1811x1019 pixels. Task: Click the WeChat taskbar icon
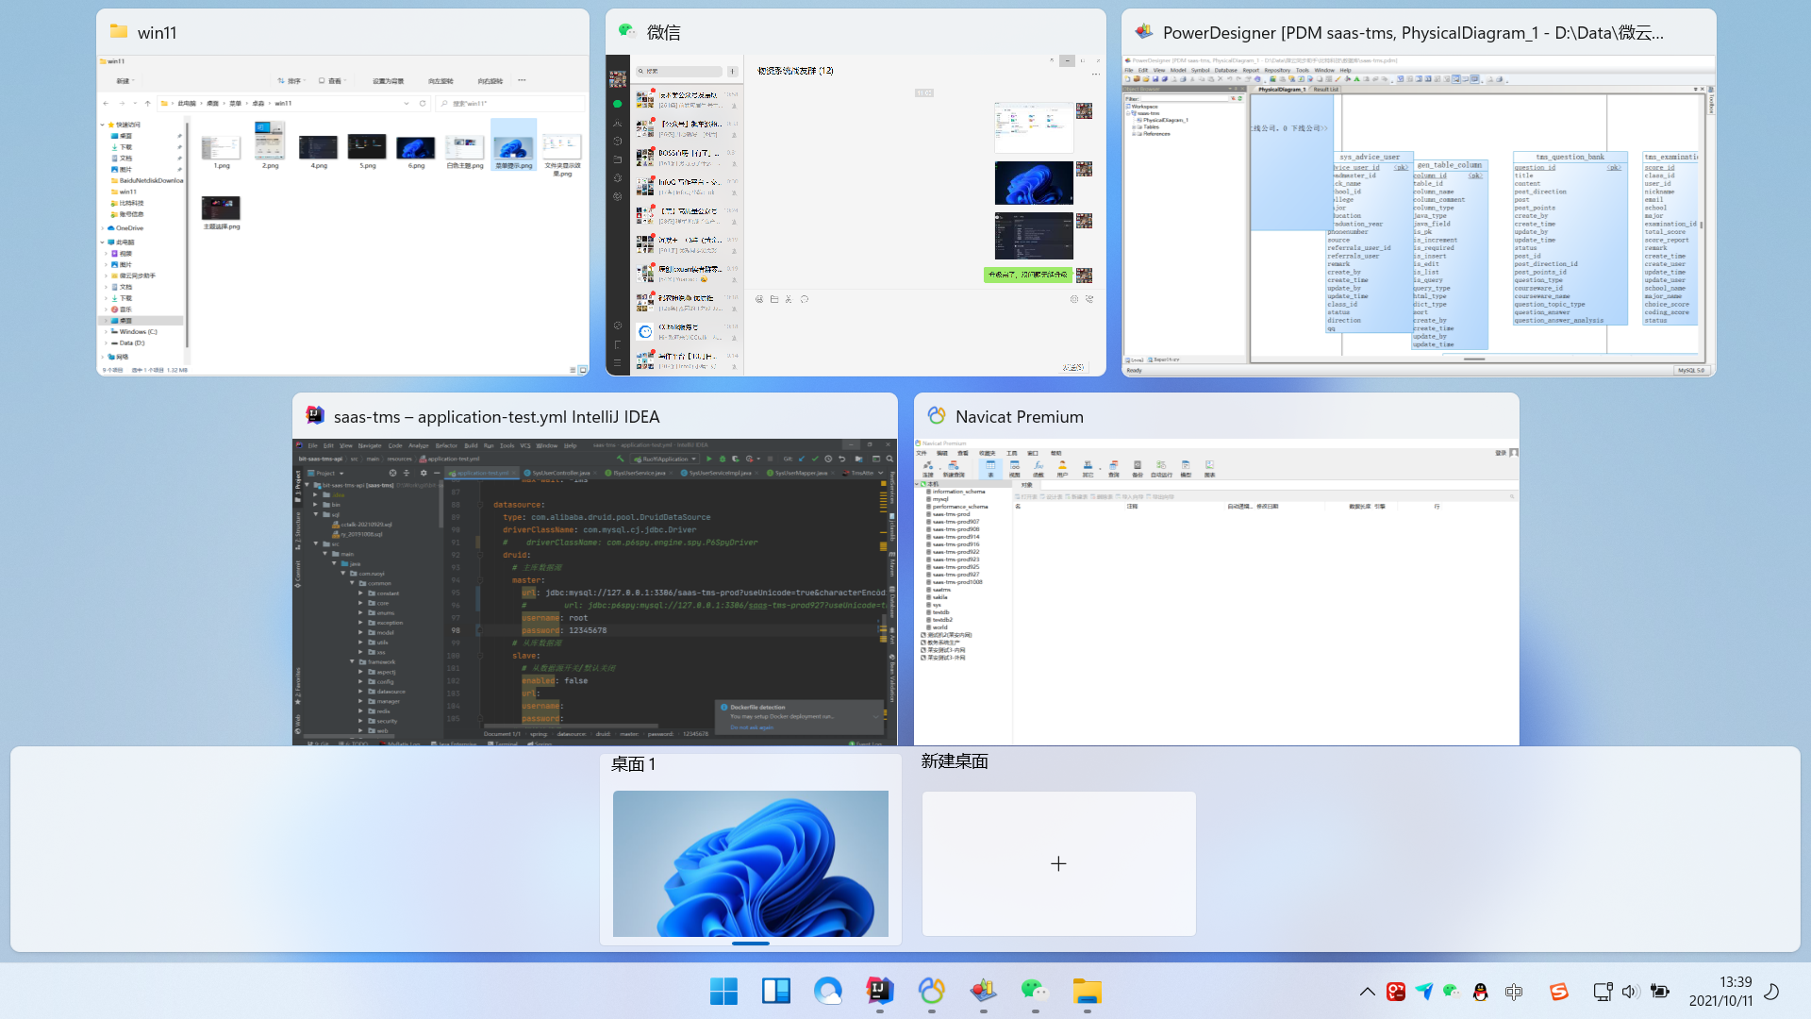(x=1036, y=992)
